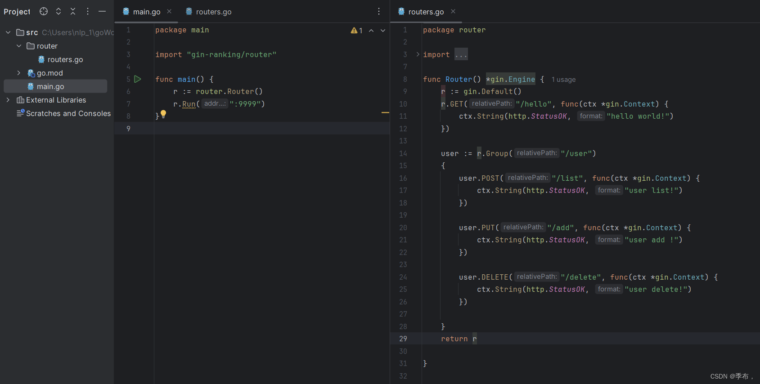This screenshot has height=384, width=760.
Task: Expand the folded import block
Action: 418,54
